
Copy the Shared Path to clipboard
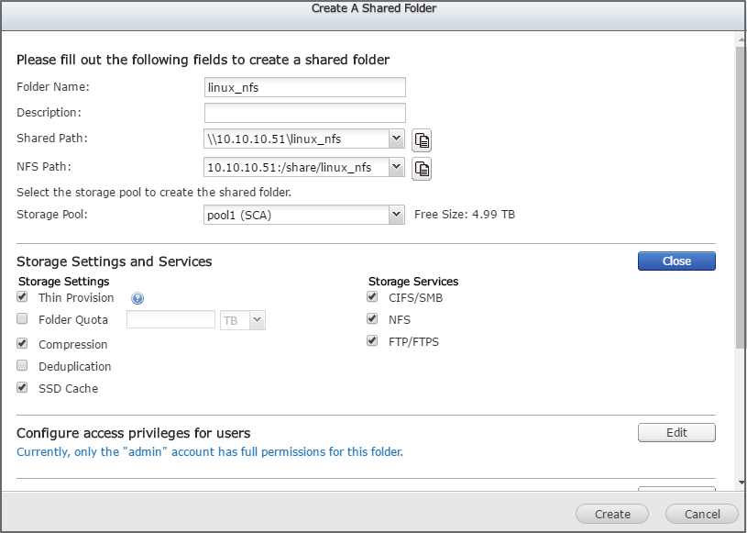click(422, 139)
